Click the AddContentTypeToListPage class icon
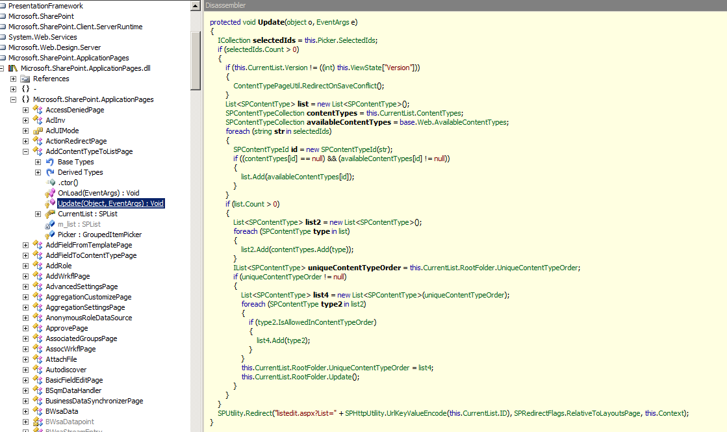 point(38,151)
